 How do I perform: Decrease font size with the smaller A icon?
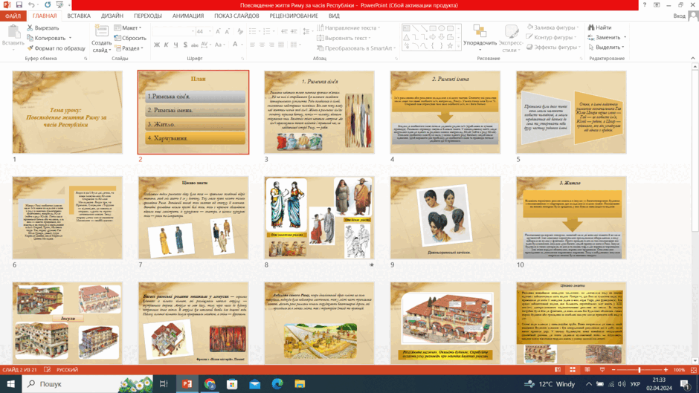click(228, 31)
